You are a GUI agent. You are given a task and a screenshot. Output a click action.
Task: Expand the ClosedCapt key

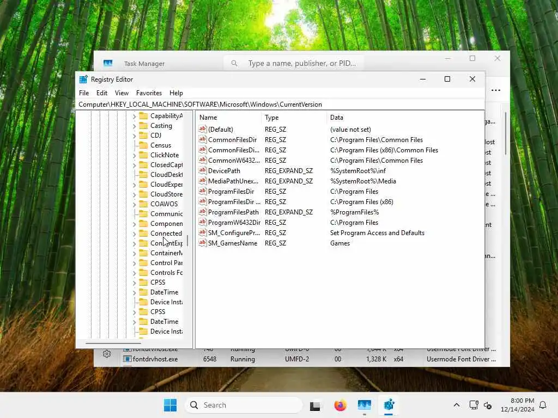[x=134, y=165]
